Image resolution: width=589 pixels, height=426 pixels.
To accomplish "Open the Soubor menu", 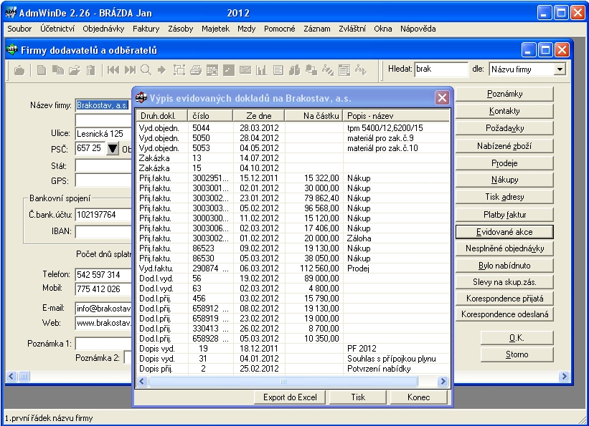I will pyautogui.click(x=19, y=29).
